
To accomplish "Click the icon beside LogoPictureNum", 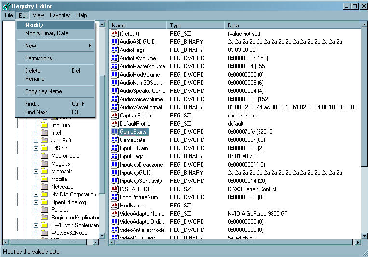I will point(114,197).
